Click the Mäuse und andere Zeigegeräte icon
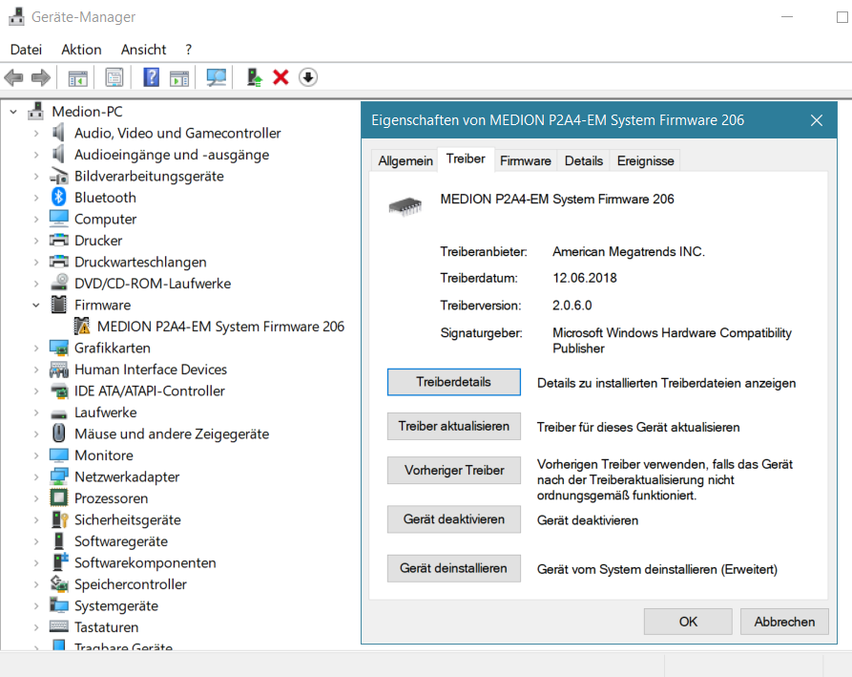Screen dimensions: 852x677 click(x=59, y=434)
